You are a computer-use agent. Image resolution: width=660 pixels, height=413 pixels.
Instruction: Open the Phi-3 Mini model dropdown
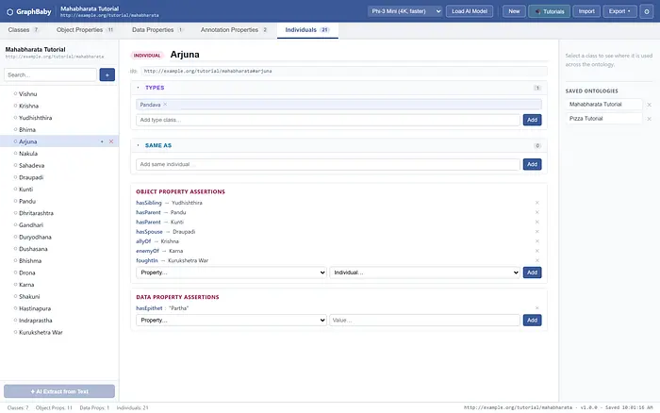[x=405, y=11]
